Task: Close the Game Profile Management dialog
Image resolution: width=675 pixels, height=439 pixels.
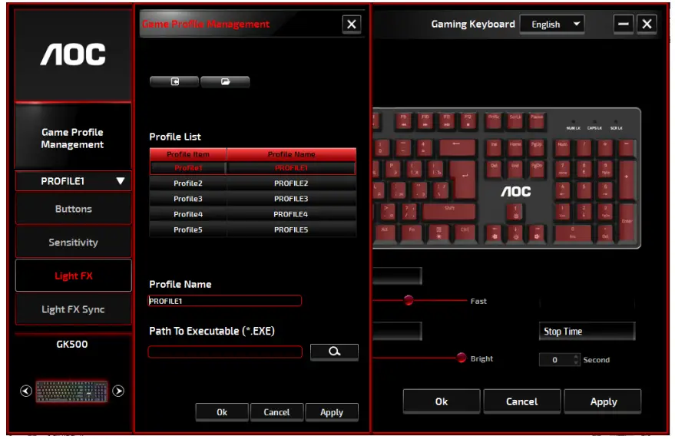Action: click(351, 24)
